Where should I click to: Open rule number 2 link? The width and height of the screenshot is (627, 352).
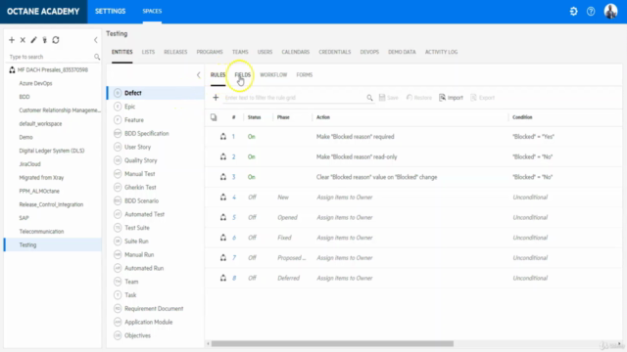coord(233,156)
